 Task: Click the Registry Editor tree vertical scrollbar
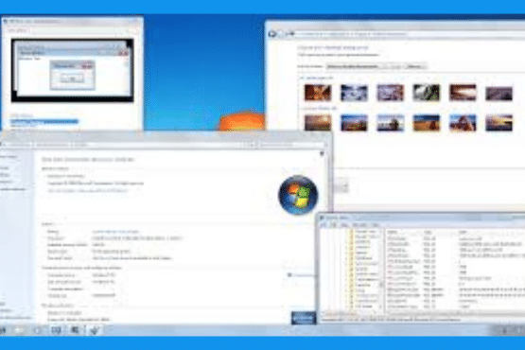(x=380, y=269)
